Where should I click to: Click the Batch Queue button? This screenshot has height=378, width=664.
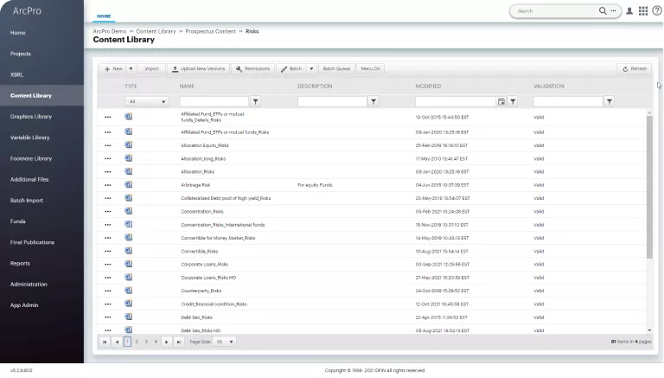pos(336,68)
